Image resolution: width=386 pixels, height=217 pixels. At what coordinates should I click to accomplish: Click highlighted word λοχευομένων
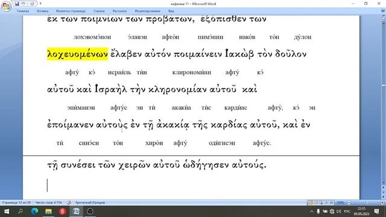(78, 54)
